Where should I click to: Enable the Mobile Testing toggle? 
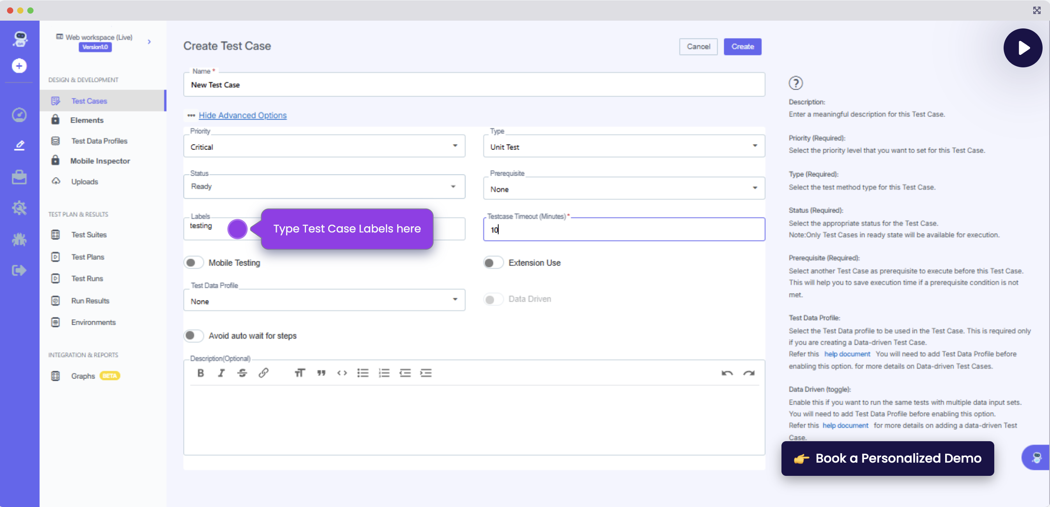193,263
